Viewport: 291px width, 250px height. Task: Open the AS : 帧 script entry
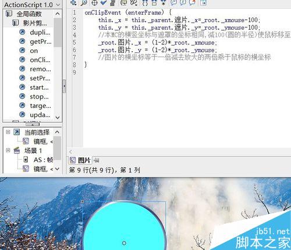43,160
